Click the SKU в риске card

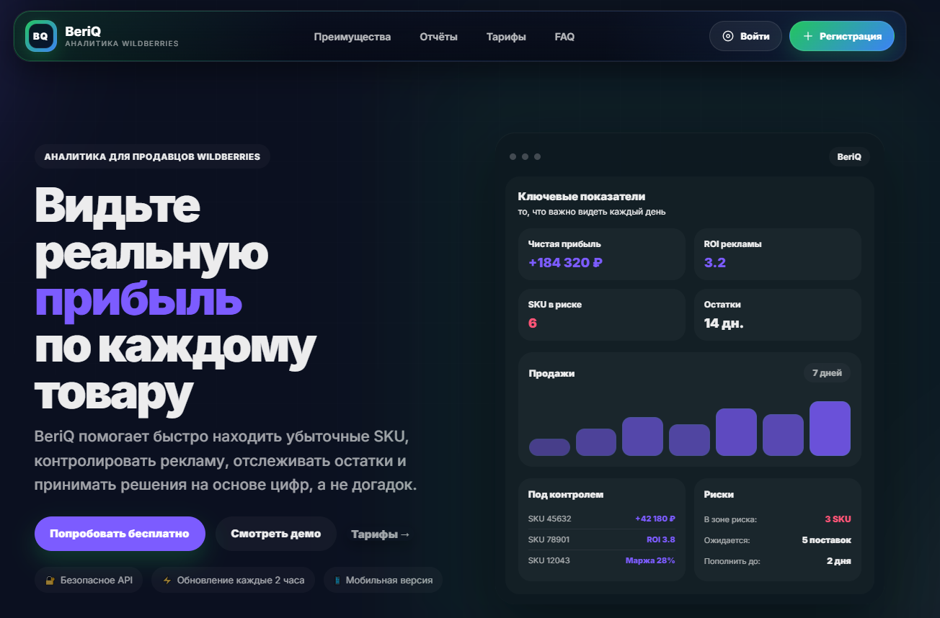coord(602,315)
